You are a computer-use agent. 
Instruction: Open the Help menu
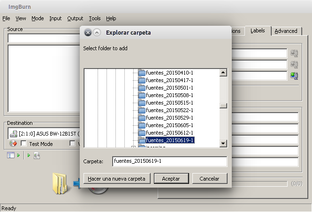coord(111,18)
